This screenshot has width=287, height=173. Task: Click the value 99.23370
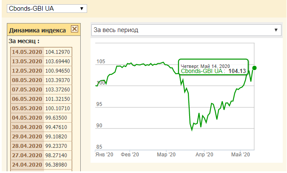click(56, 146)
